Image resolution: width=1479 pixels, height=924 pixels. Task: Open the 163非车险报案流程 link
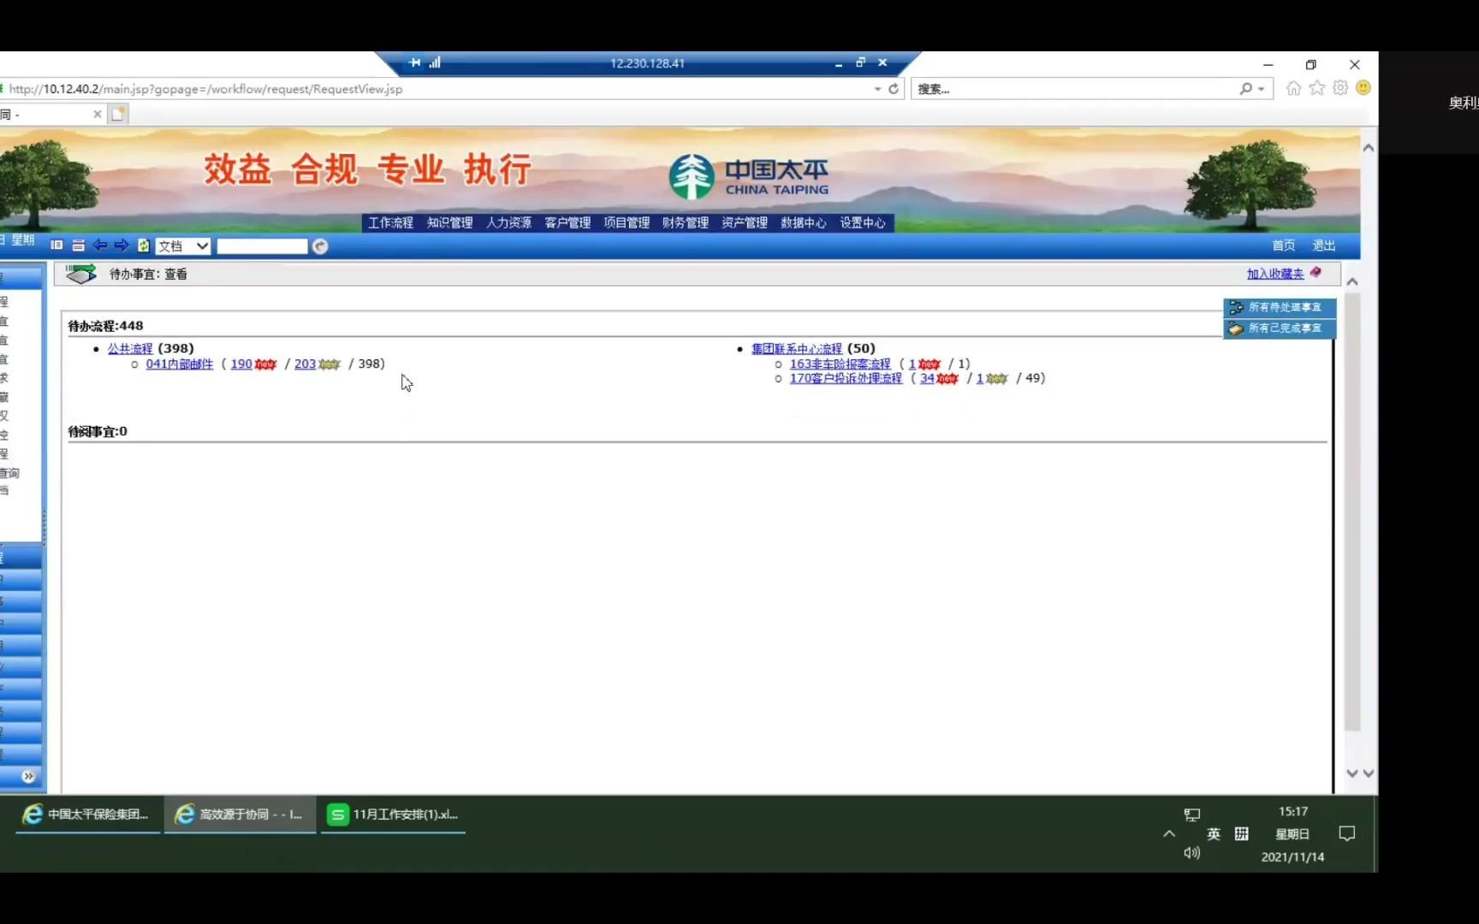840,364
